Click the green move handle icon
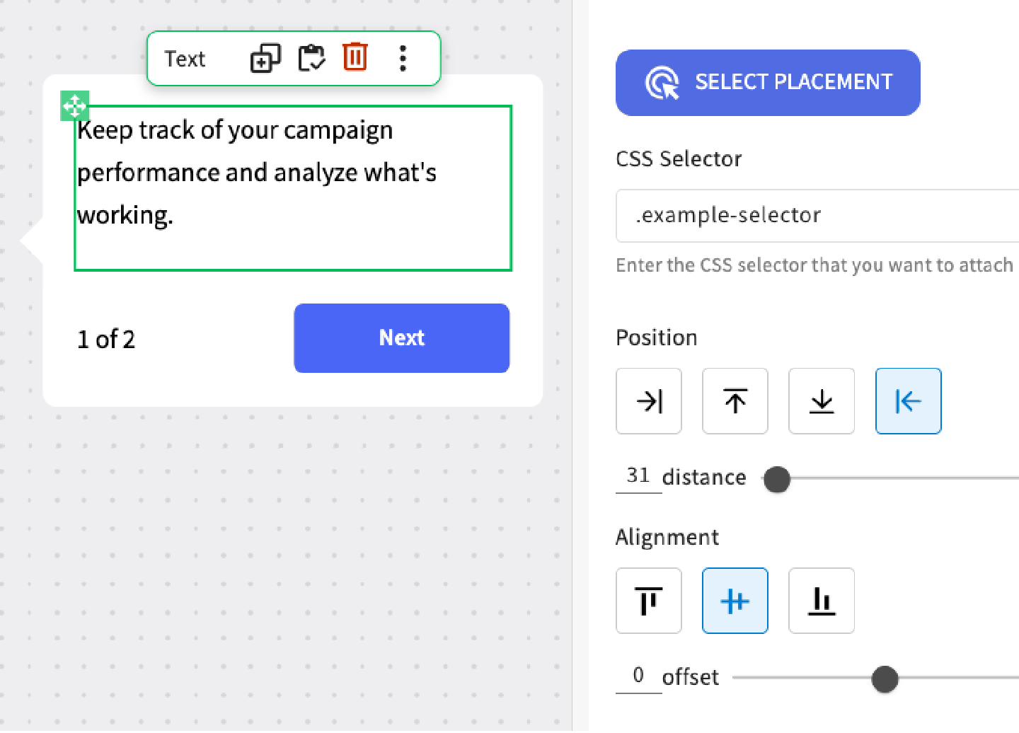Screen dimensions: 1019x733 [75, 105]
